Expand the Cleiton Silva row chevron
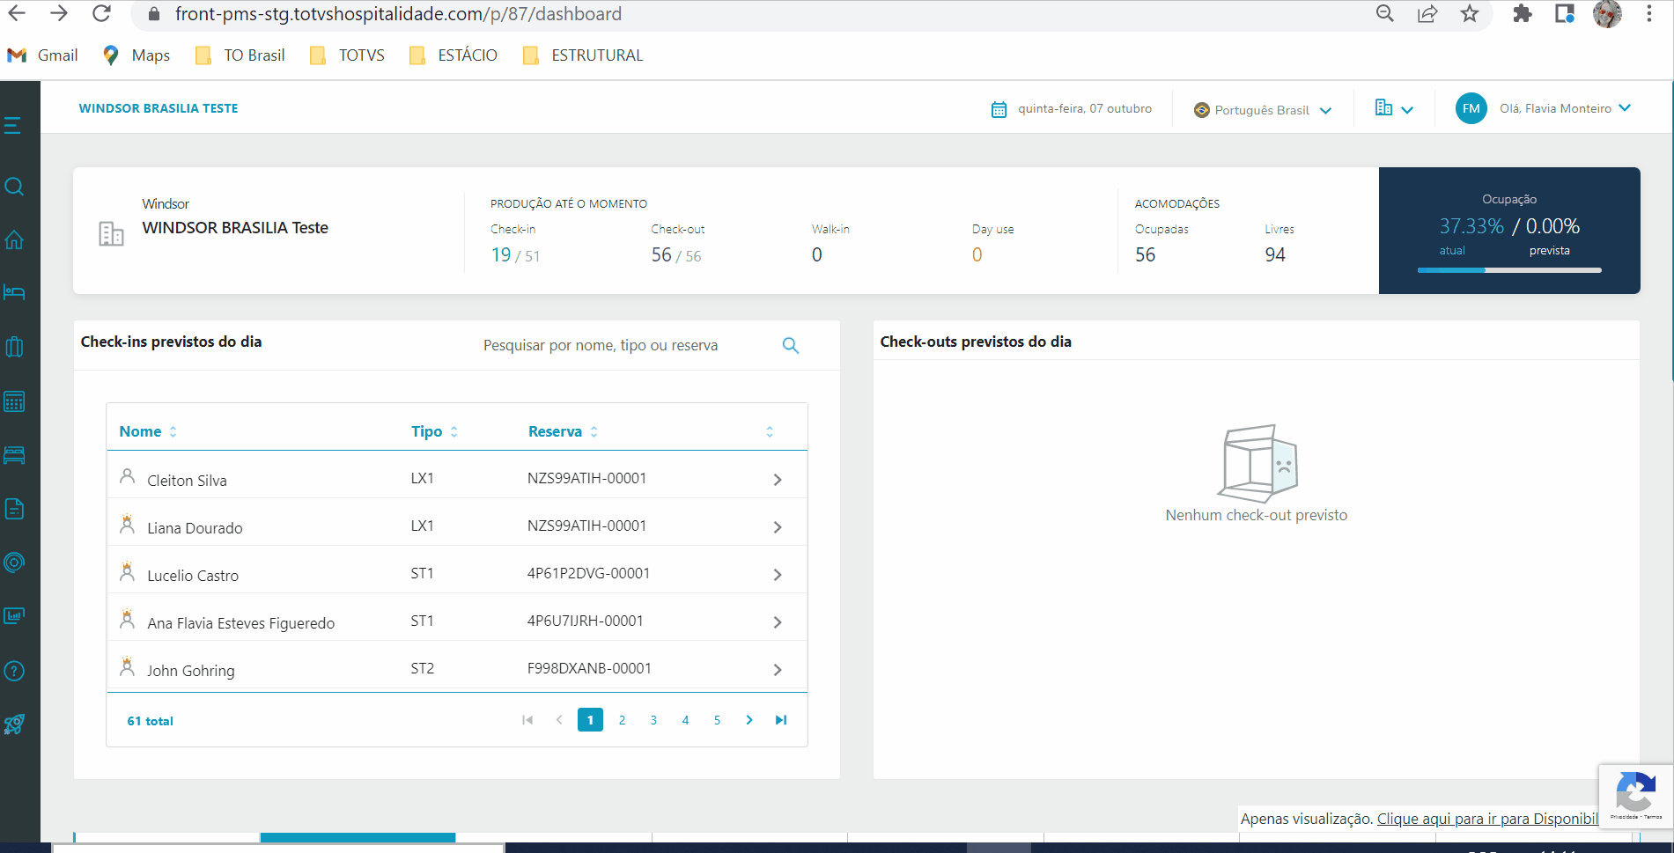The width and height of the screenshot is (1674, 853). pyautogui.click(x=778, y=480)
